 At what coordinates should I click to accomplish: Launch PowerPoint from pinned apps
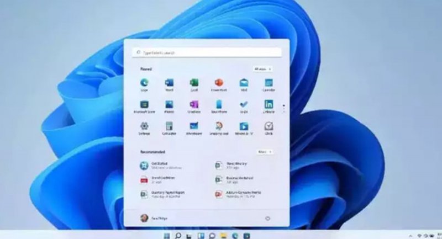219,85
